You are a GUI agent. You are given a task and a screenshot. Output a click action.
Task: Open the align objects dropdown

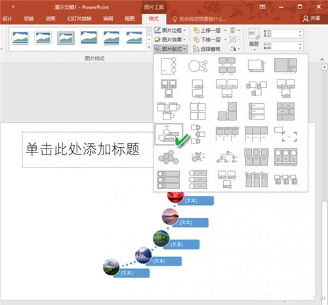(x=236, y=30)
